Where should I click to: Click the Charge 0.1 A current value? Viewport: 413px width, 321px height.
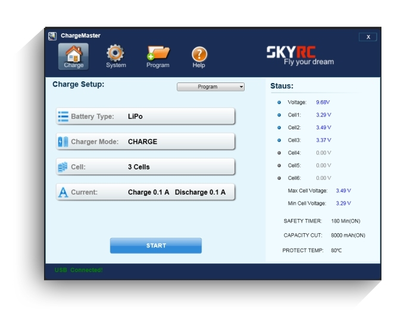[x=148, y=192]
